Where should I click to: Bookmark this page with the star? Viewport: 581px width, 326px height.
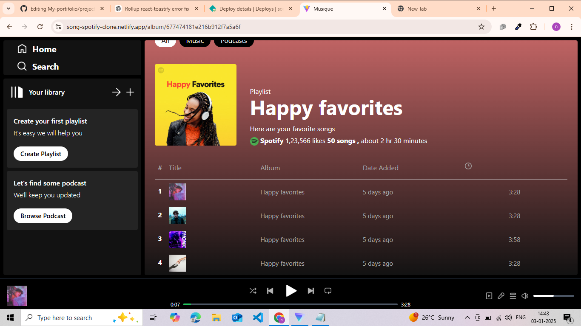pyautogui.click(x=481, y=27)
